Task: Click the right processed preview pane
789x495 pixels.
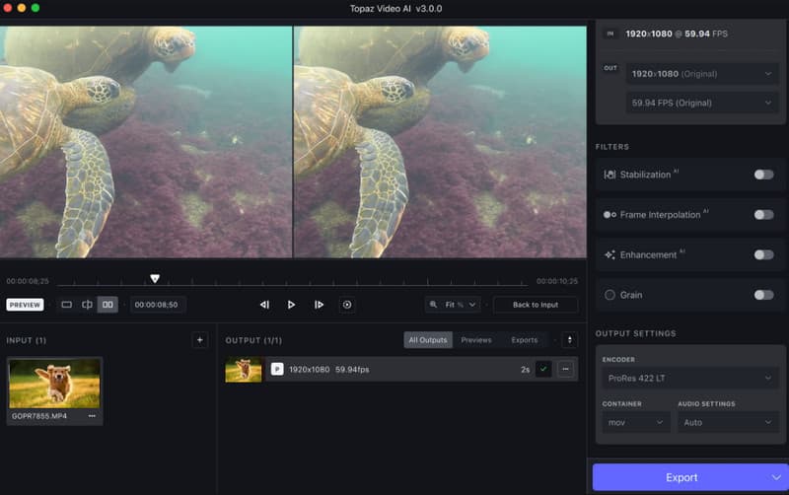Action: 440,142
